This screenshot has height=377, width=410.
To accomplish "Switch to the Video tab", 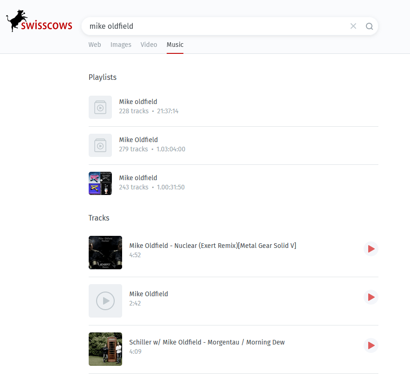I will tap(149, 45).
